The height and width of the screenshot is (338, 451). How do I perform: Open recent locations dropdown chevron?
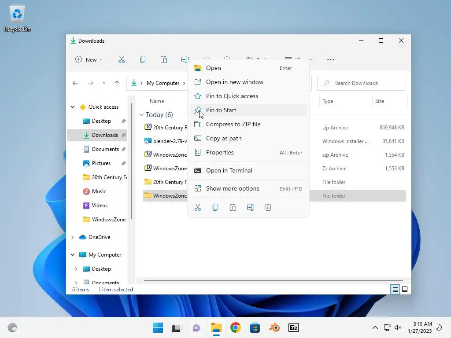pos(104,83)
